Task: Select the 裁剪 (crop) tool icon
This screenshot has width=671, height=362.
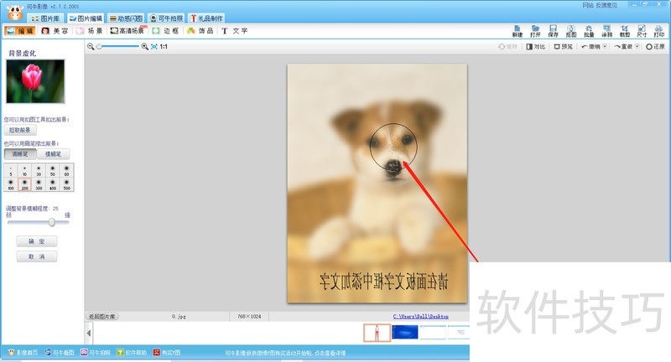Action: [x=624, y=31]
